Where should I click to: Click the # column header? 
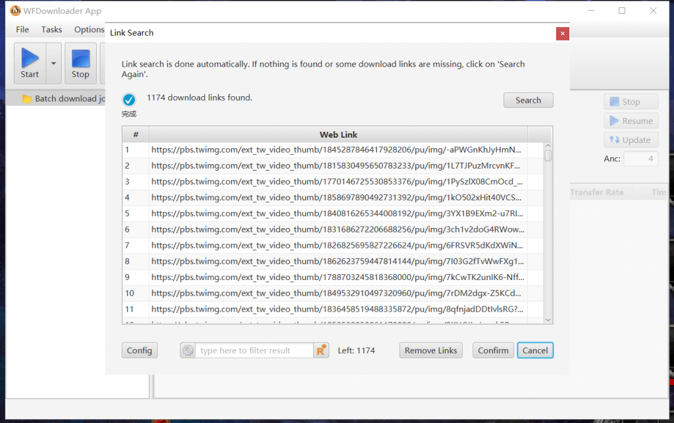(x=136, y=134)
